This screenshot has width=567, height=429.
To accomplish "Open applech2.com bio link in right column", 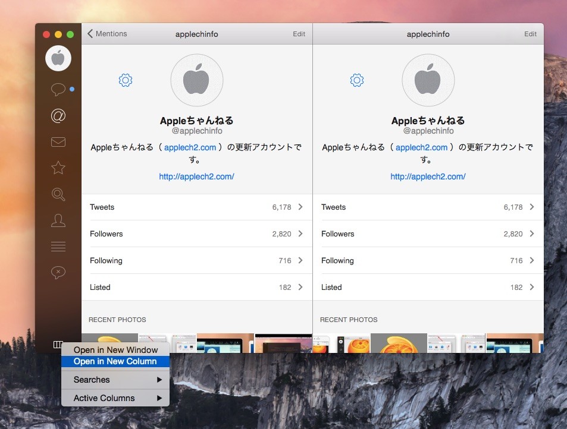I will point(422,147).
